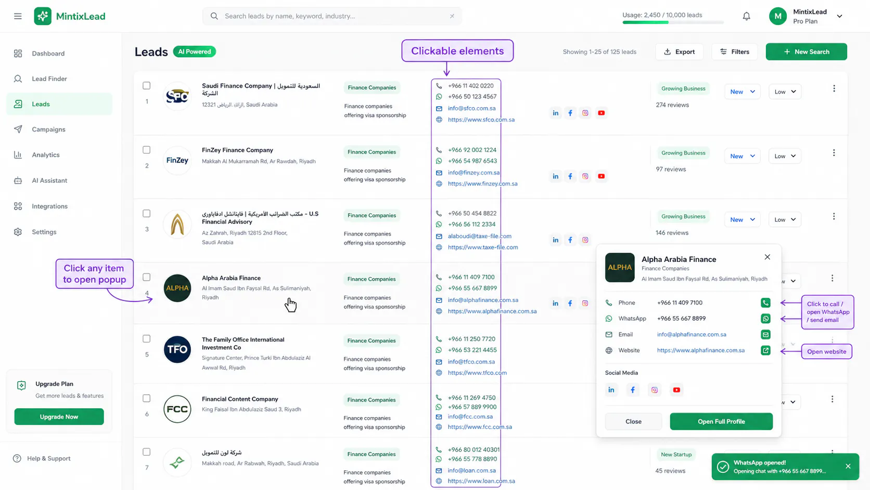Click the notification bell icon
Screen dimensions: 870x490
click(746, 16)
